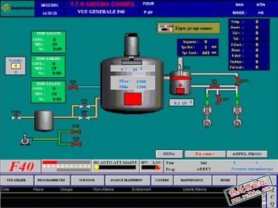
Task: Click the pump at the green pipe's left end
Action: [26, 139]
